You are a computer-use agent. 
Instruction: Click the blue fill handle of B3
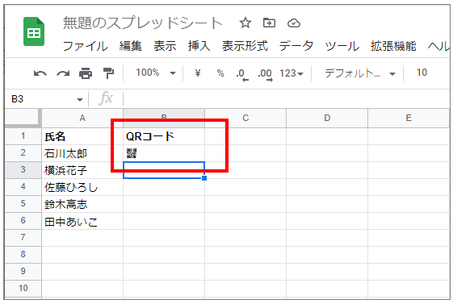pyautogui.click(x=204, y=178)
